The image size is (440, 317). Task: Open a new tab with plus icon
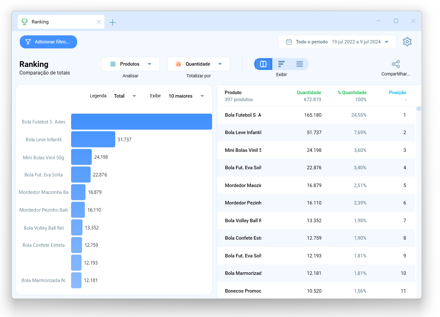(x=113, y=22)
